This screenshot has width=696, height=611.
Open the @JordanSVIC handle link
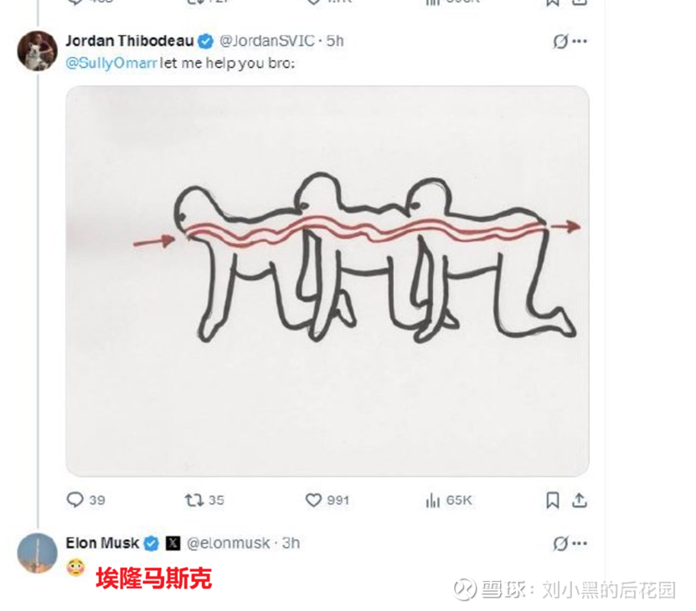click(x=267, y=41)
